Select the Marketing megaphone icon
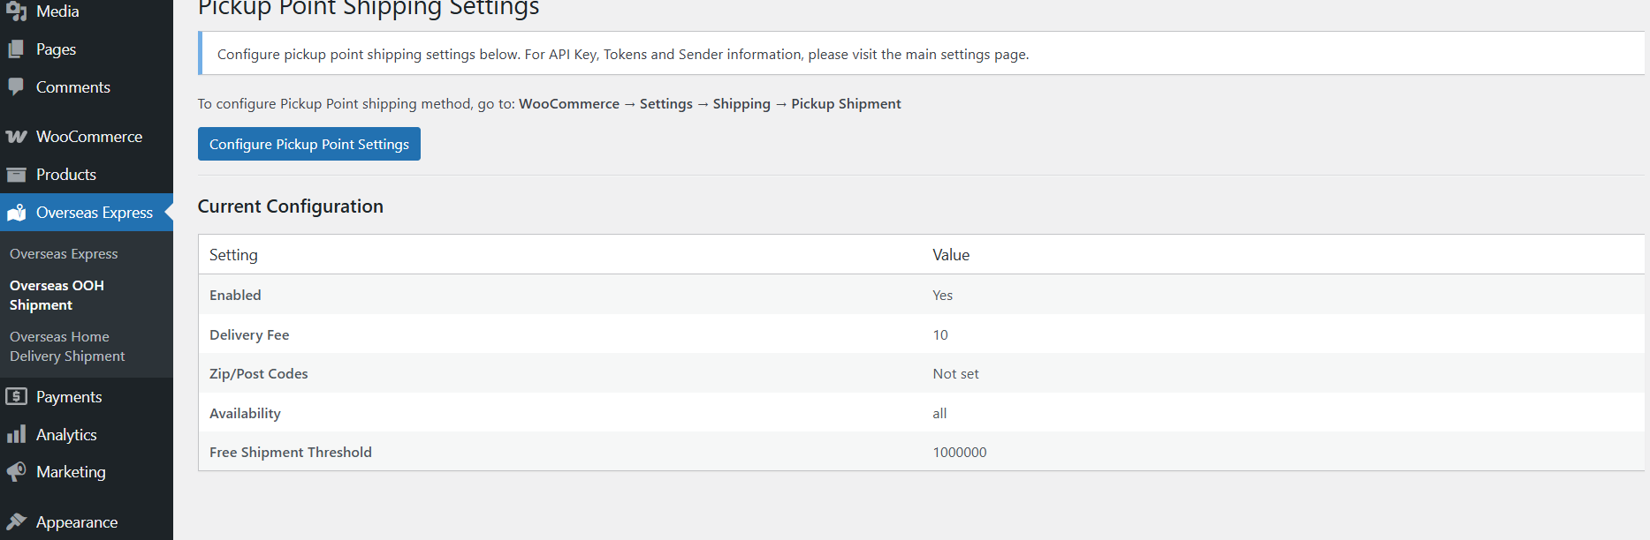 click(16, 472)
